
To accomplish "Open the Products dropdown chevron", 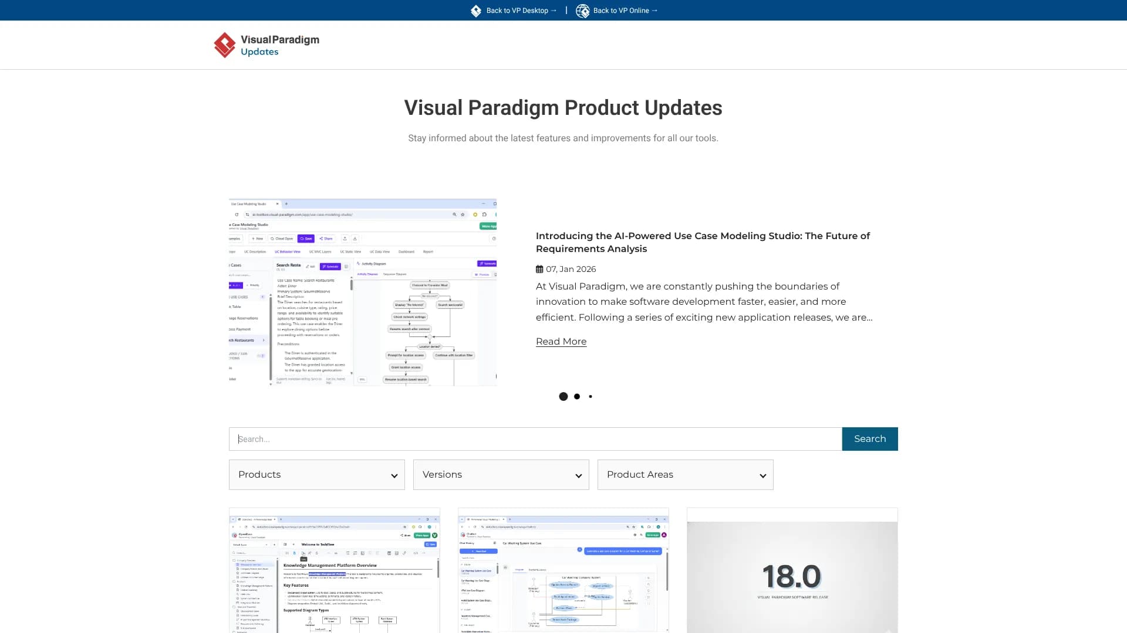I will (x=394, y=475).
